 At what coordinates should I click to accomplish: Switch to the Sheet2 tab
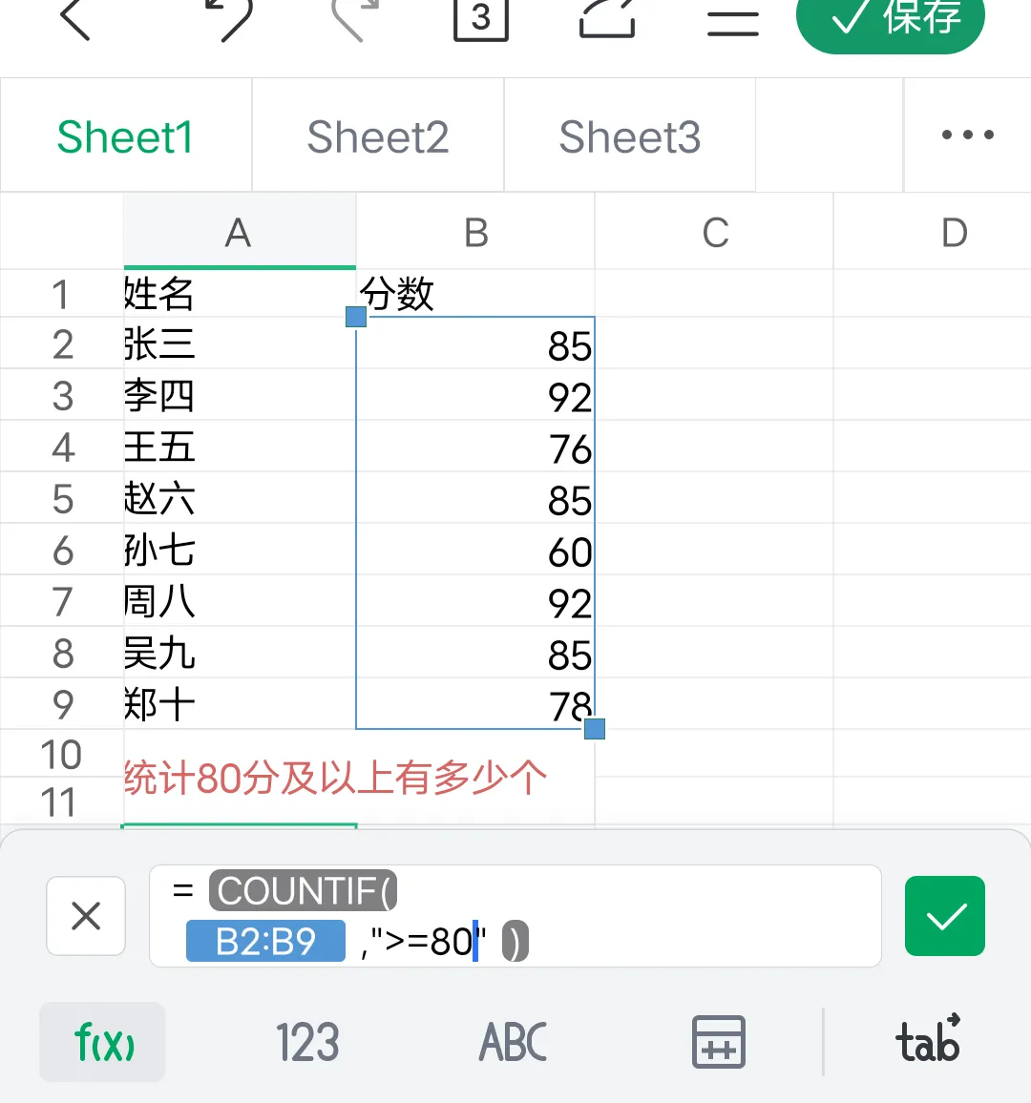pyautogui.click(x=378, y=136)
